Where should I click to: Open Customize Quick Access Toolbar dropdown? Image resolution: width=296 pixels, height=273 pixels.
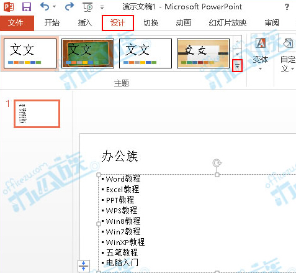point(102,7)
